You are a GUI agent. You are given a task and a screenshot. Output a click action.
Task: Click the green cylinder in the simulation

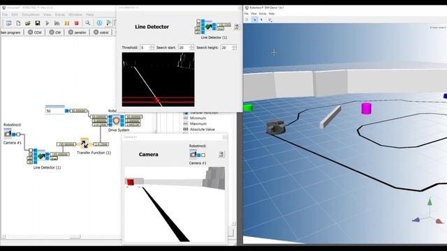pos(248,108)
